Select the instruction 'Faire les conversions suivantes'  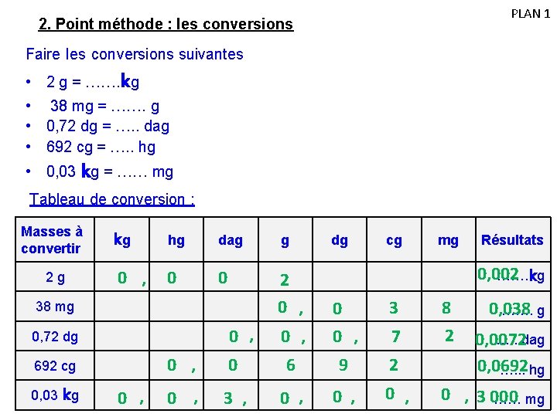(x=135, y=54)
